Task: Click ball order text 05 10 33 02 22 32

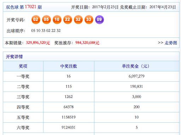Action: [x=46, y=31]
